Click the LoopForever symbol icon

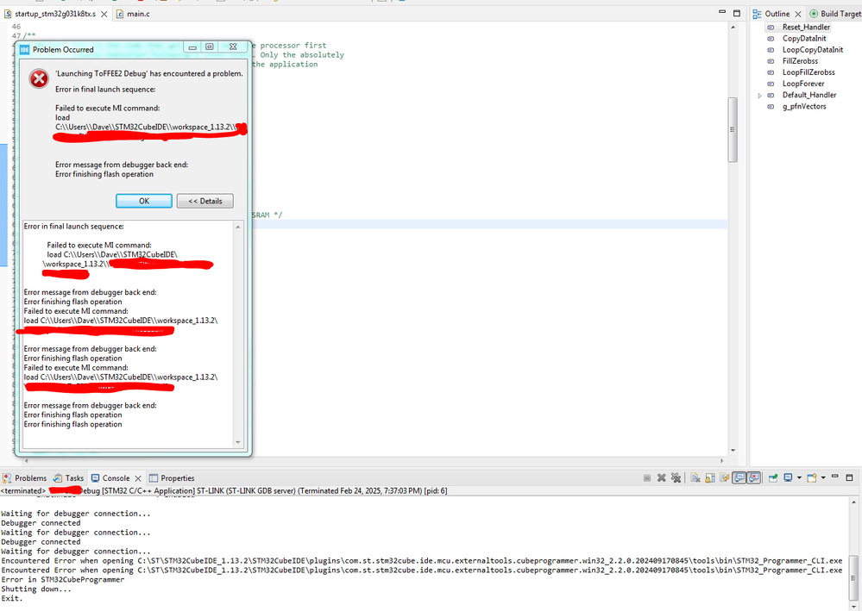[x=771, y=84]
